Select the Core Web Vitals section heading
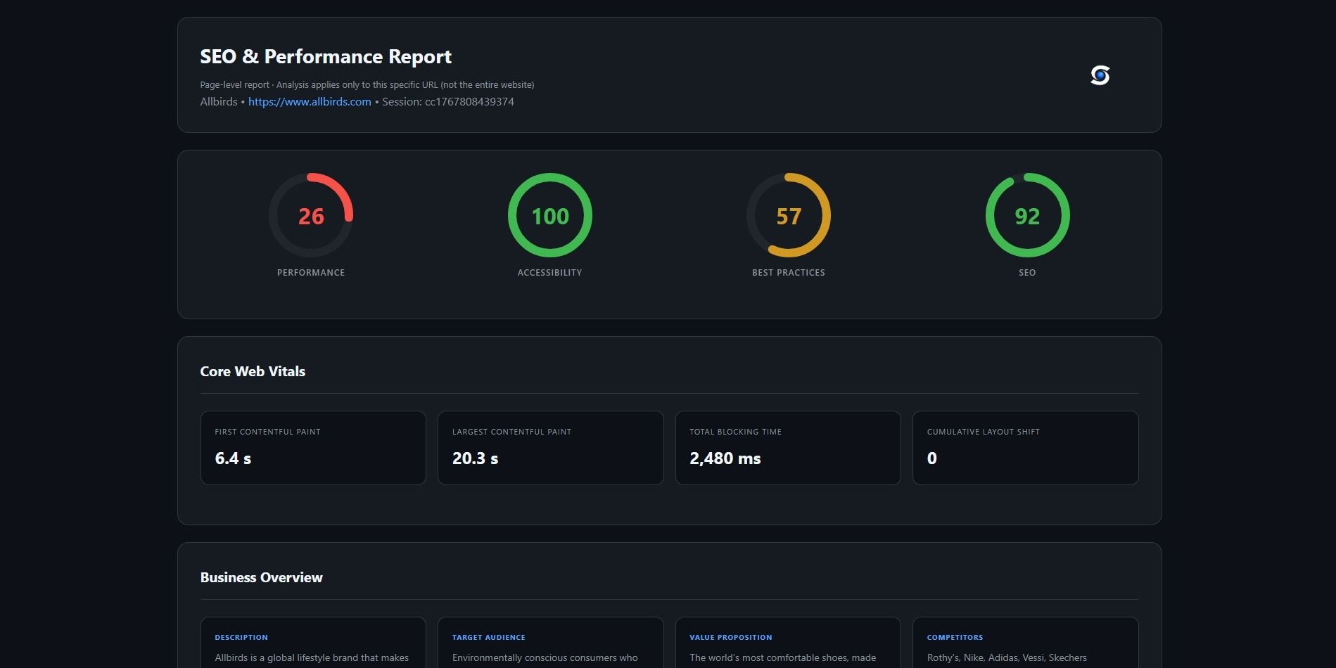Screen dimensions: 1336x668 [253, 371]
